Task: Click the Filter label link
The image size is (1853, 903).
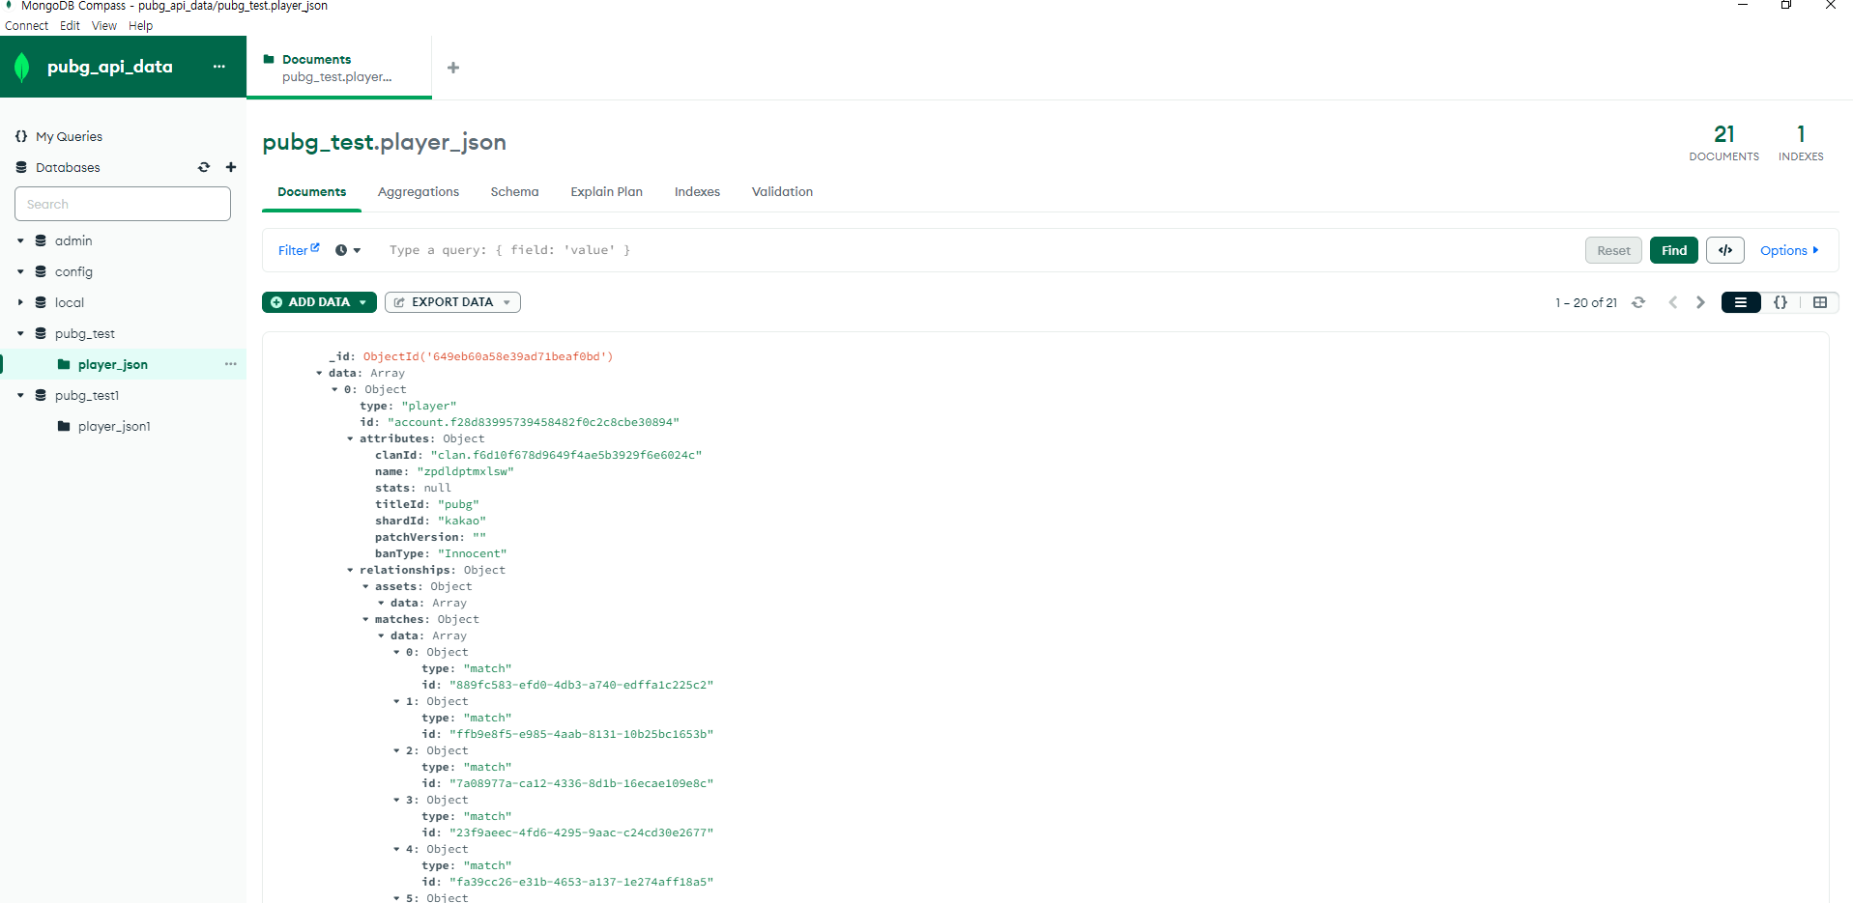Action: [x=293, y=250]
